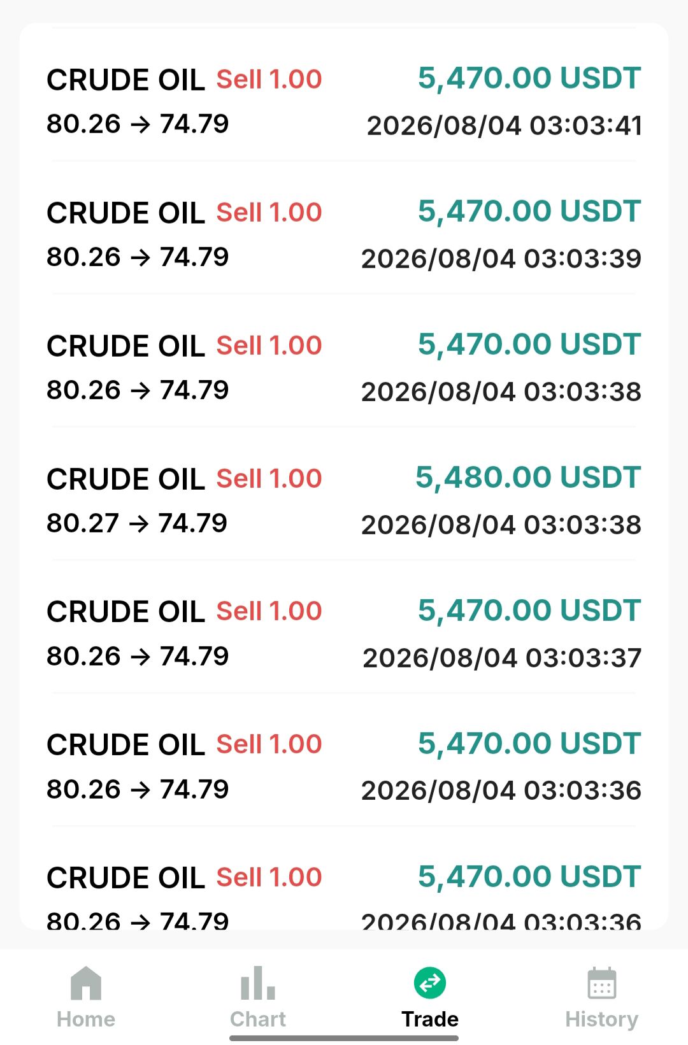Tap CRUDE OIL title of the 5,480.00 trade
This screenshot has width=688, height=1045.
pos(126,479)
